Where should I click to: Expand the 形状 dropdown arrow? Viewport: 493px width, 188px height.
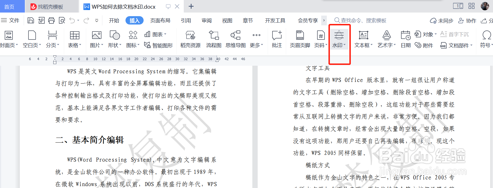[x=120, y=45]
